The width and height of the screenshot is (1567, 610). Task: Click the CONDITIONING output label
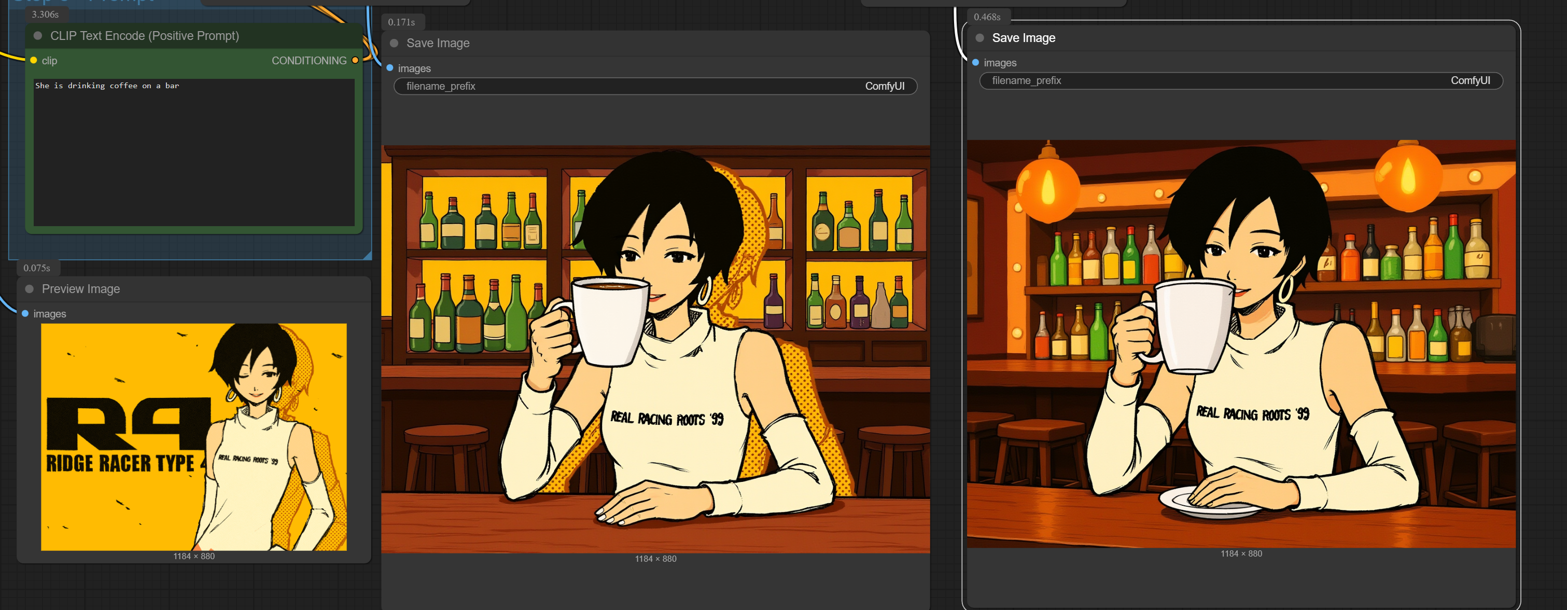pos(309,60)
